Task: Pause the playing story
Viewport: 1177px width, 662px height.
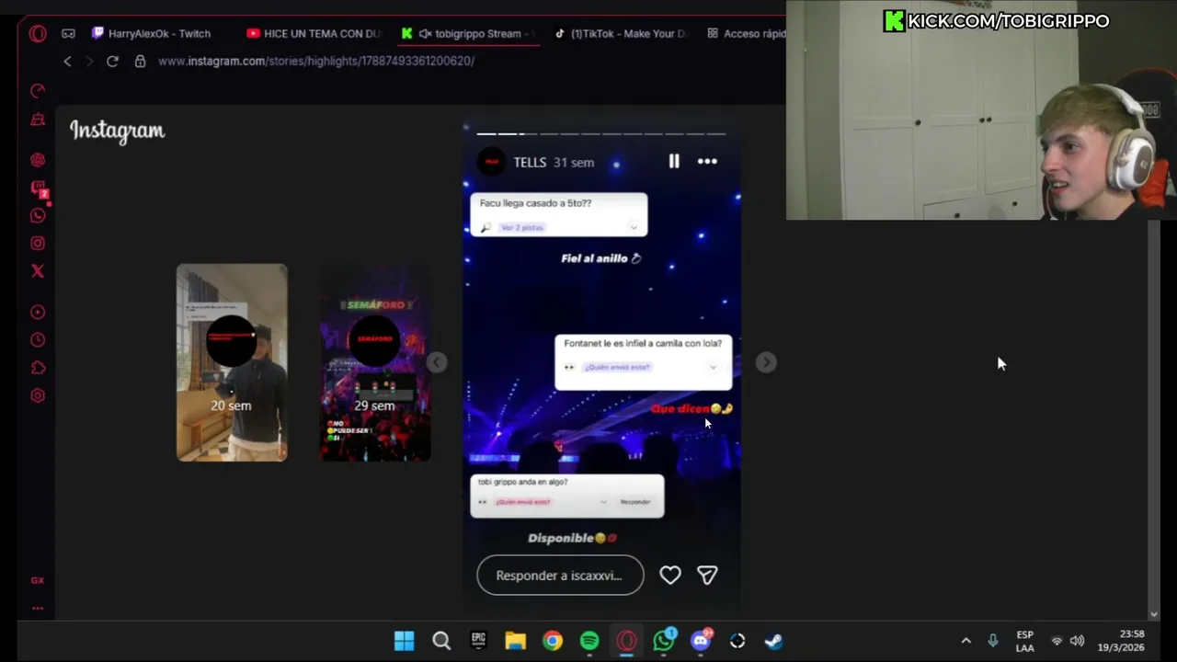Action: pyautogui.click(x=674, y=161)
